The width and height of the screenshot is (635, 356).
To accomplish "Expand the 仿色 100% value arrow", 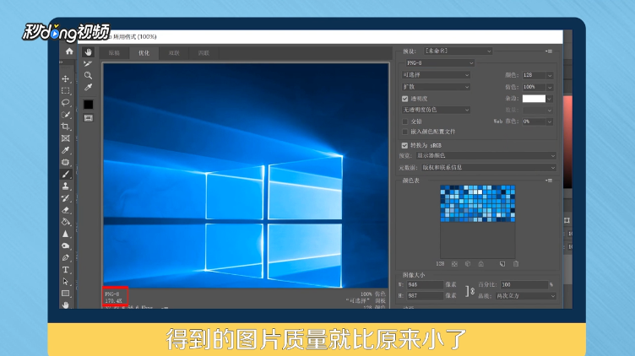I will tap(550, 87).
